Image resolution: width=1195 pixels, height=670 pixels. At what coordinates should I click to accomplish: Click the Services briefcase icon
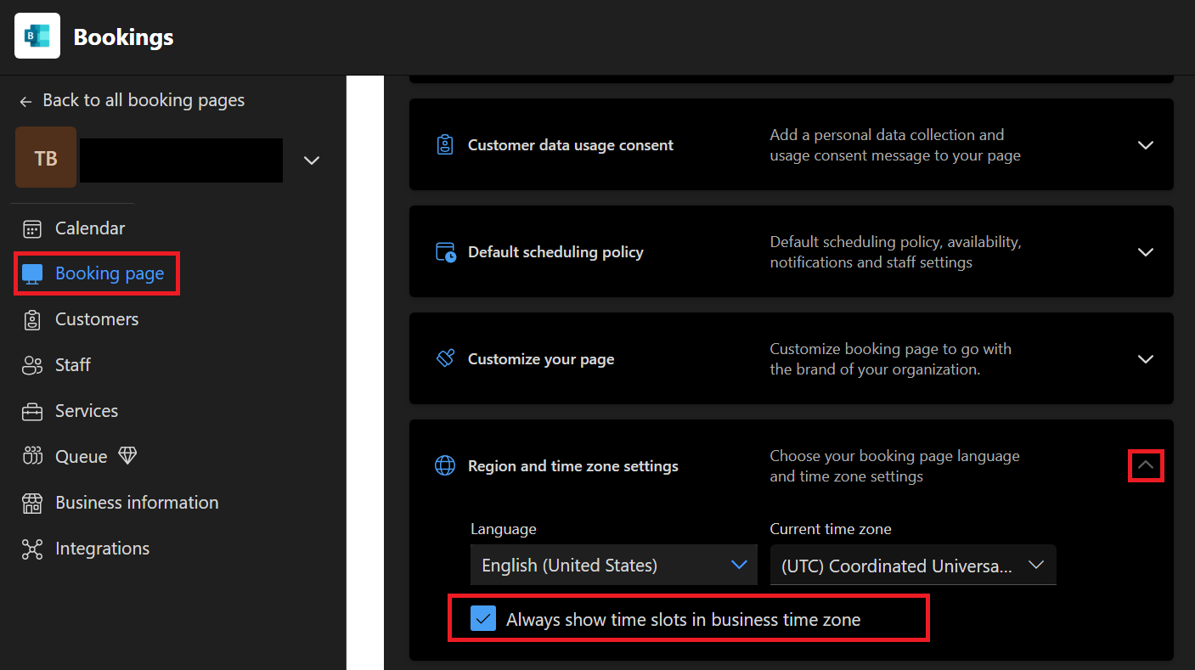32,411
